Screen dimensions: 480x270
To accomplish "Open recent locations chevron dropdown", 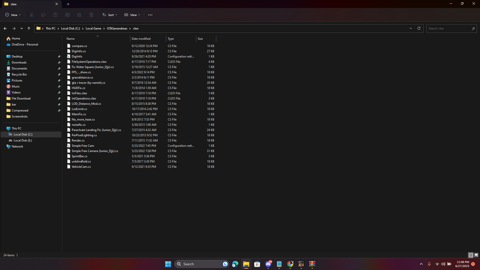I will pos(21,28).
